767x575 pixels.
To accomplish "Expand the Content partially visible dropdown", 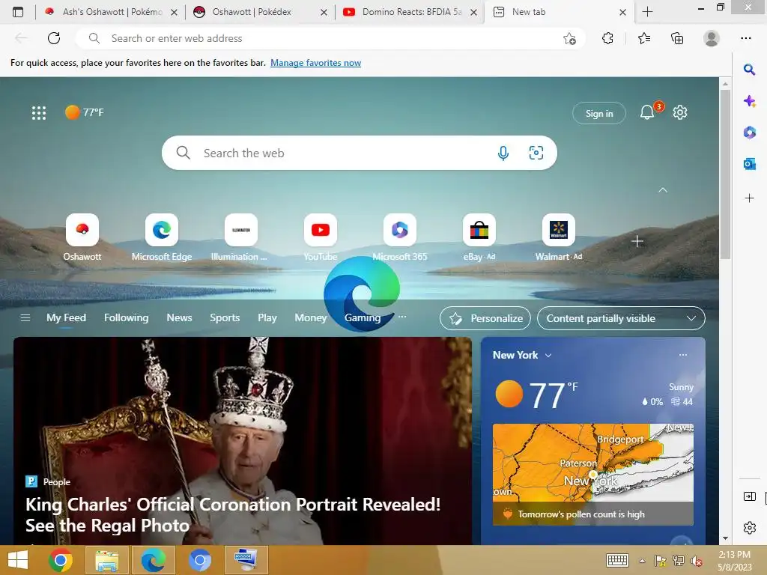I will (x=621, y=318).
